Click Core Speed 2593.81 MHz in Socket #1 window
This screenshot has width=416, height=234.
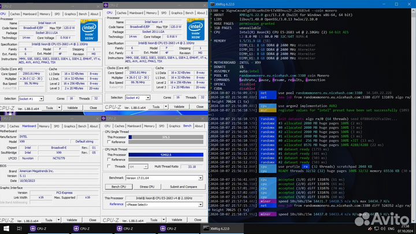coord(32,74)
